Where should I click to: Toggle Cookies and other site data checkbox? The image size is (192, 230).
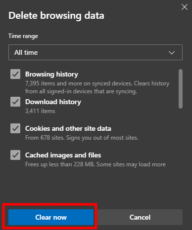15,128
